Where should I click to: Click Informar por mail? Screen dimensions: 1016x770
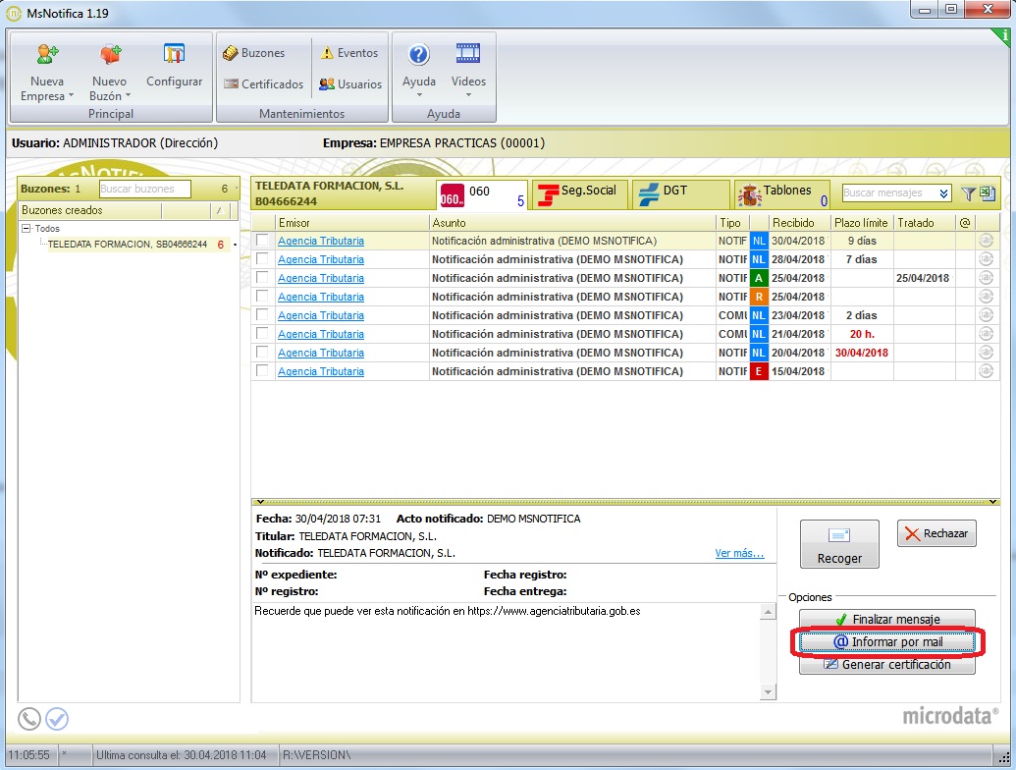click(x=887, y=641)
